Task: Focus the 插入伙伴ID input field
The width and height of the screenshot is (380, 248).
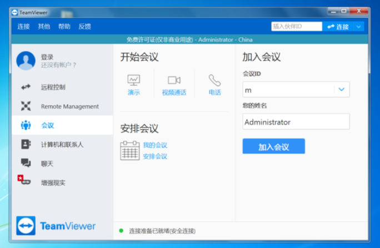Action: click(297, 27)
